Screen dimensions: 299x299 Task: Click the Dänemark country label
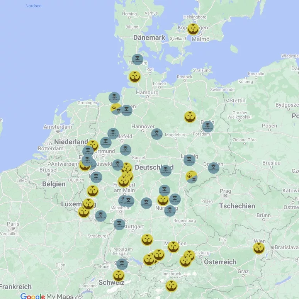pos(149,37)
